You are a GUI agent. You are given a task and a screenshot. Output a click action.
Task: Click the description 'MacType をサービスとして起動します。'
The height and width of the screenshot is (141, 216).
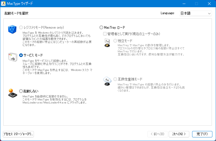(45, 61)
